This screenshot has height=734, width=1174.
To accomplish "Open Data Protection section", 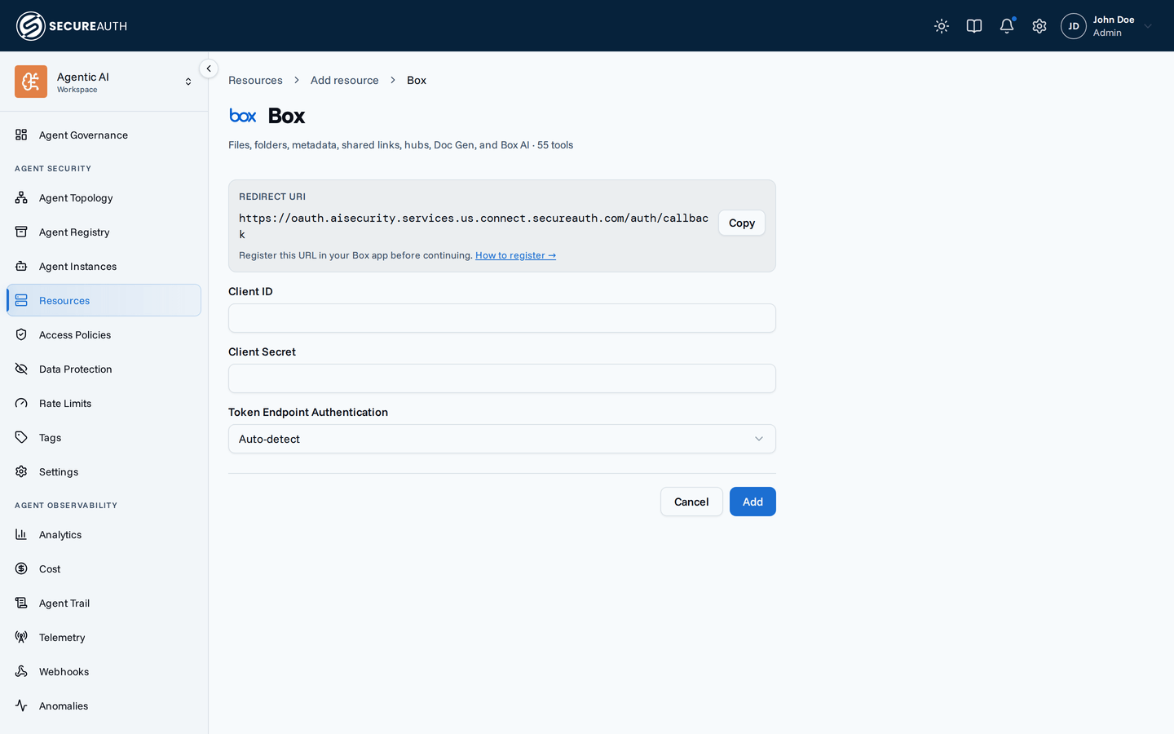I will 104,369.
